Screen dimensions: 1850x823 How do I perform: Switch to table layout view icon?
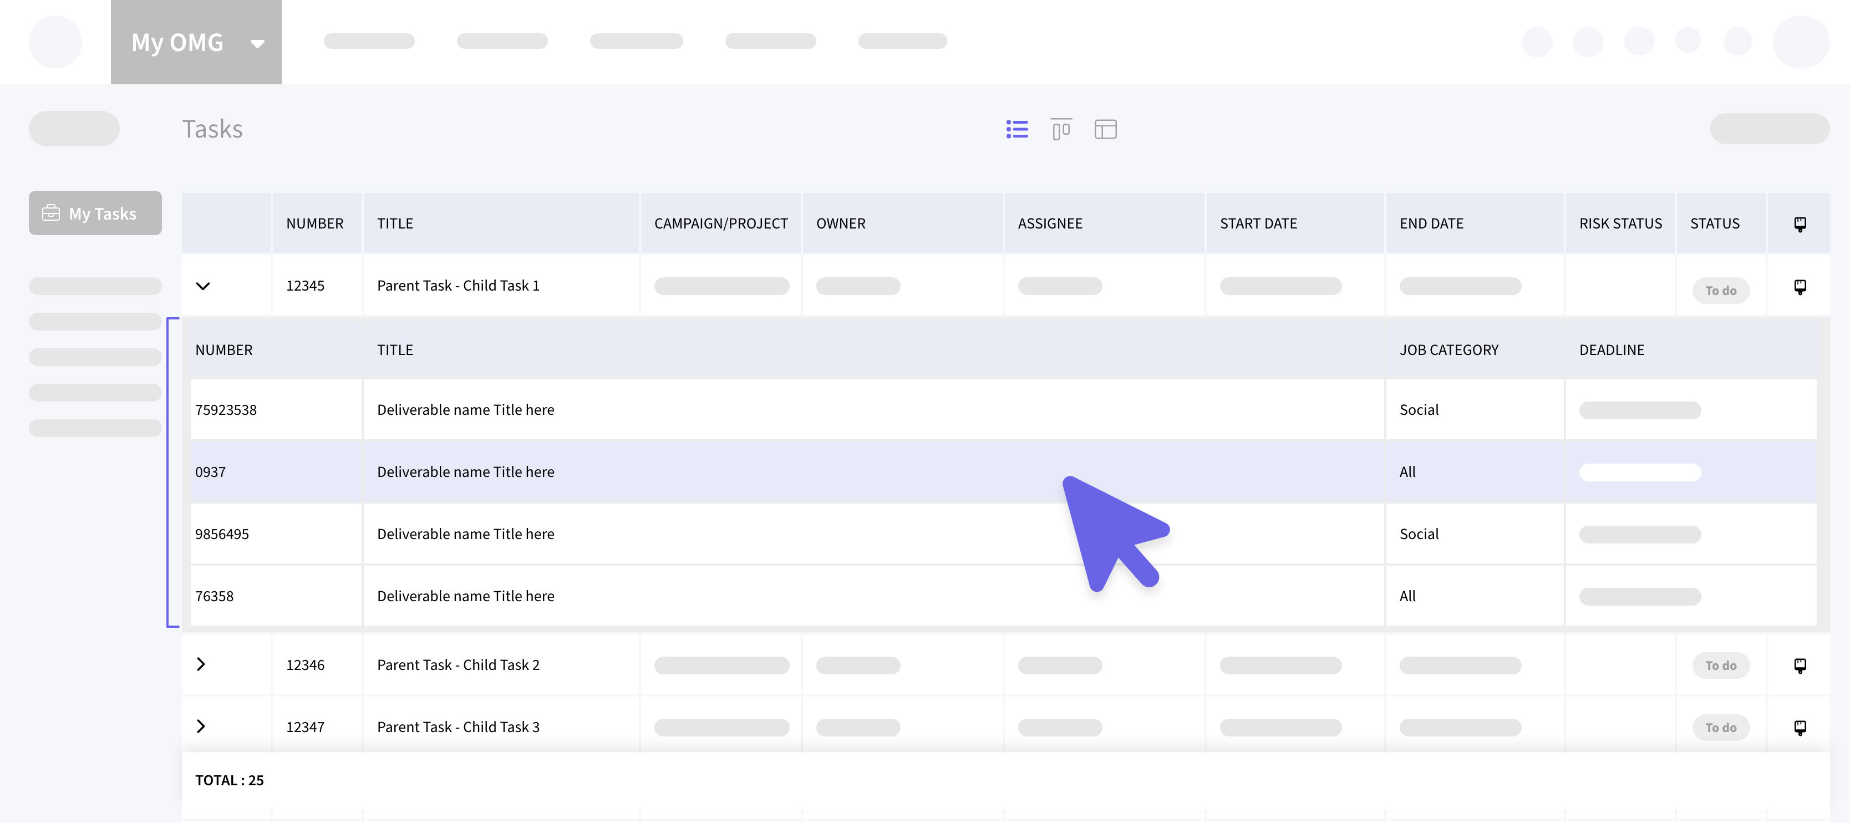[1105, 129]
